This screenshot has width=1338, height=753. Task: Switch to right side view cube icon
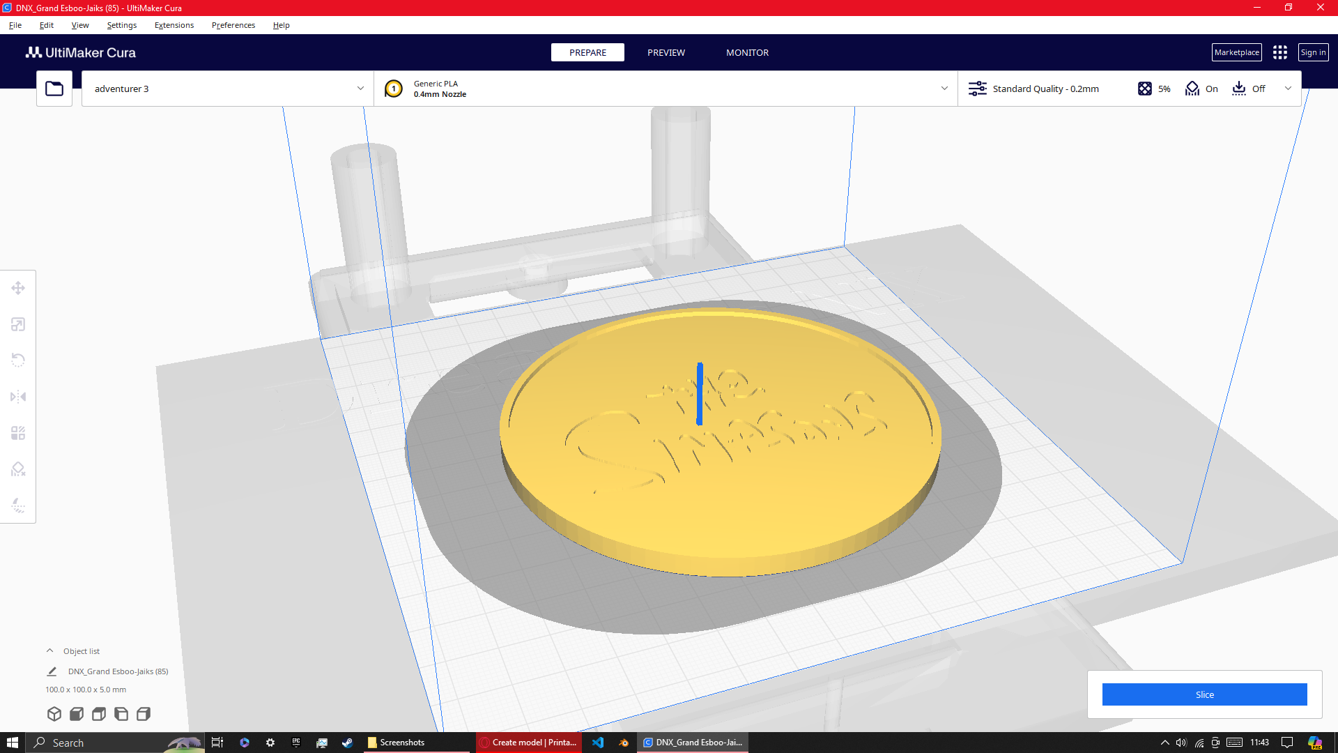pyautogui.click(x=144, y=714)
